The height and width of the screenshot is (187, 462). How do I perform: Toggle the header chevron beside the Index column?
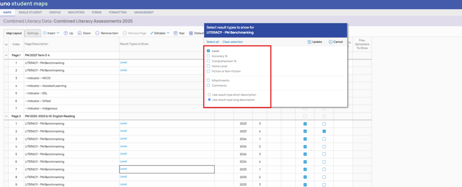click(6, 44)
